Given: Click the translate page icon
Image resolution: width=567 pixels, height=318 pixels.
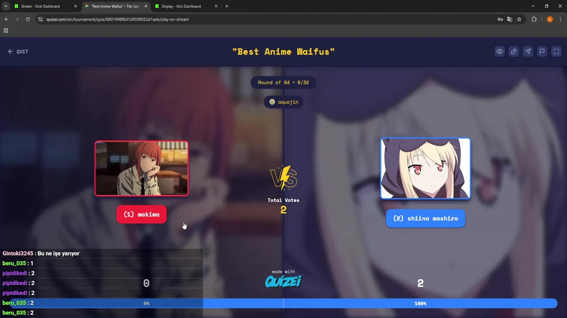Looking at the screenshot, I should 509,19.
